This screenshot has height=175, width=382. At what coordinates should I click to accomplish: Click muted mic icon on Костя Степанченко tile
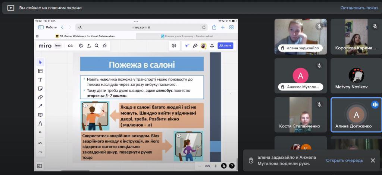tap(319, 105)
